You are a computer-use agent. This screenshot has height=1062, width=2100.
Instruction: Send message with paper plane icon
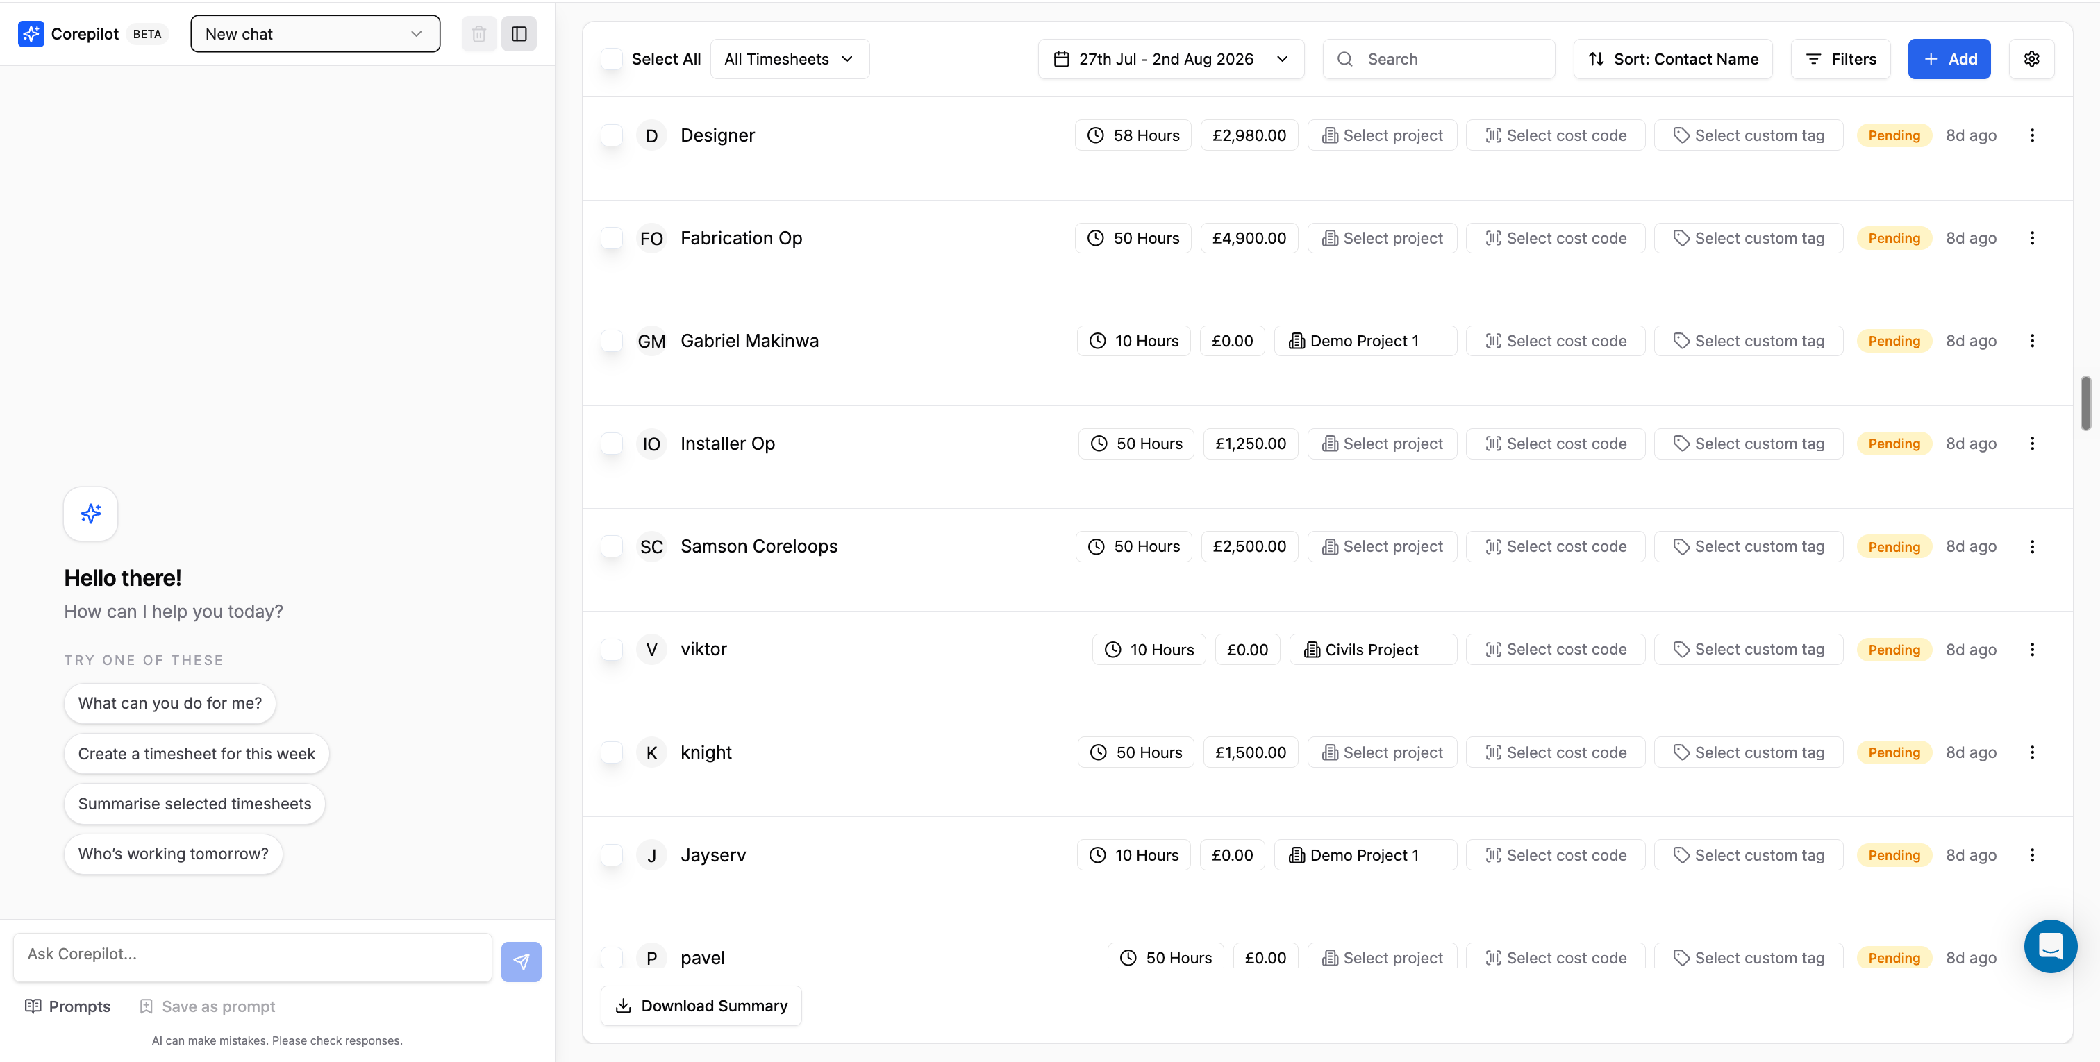(521, 962)
